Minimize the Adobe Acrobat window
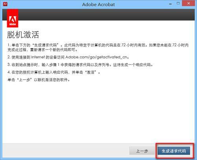197x160 pixels. (x=170, y=4)
